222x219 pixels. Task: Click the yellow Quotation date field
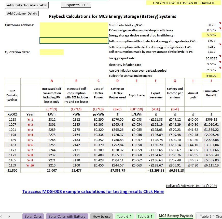point(52,52)
